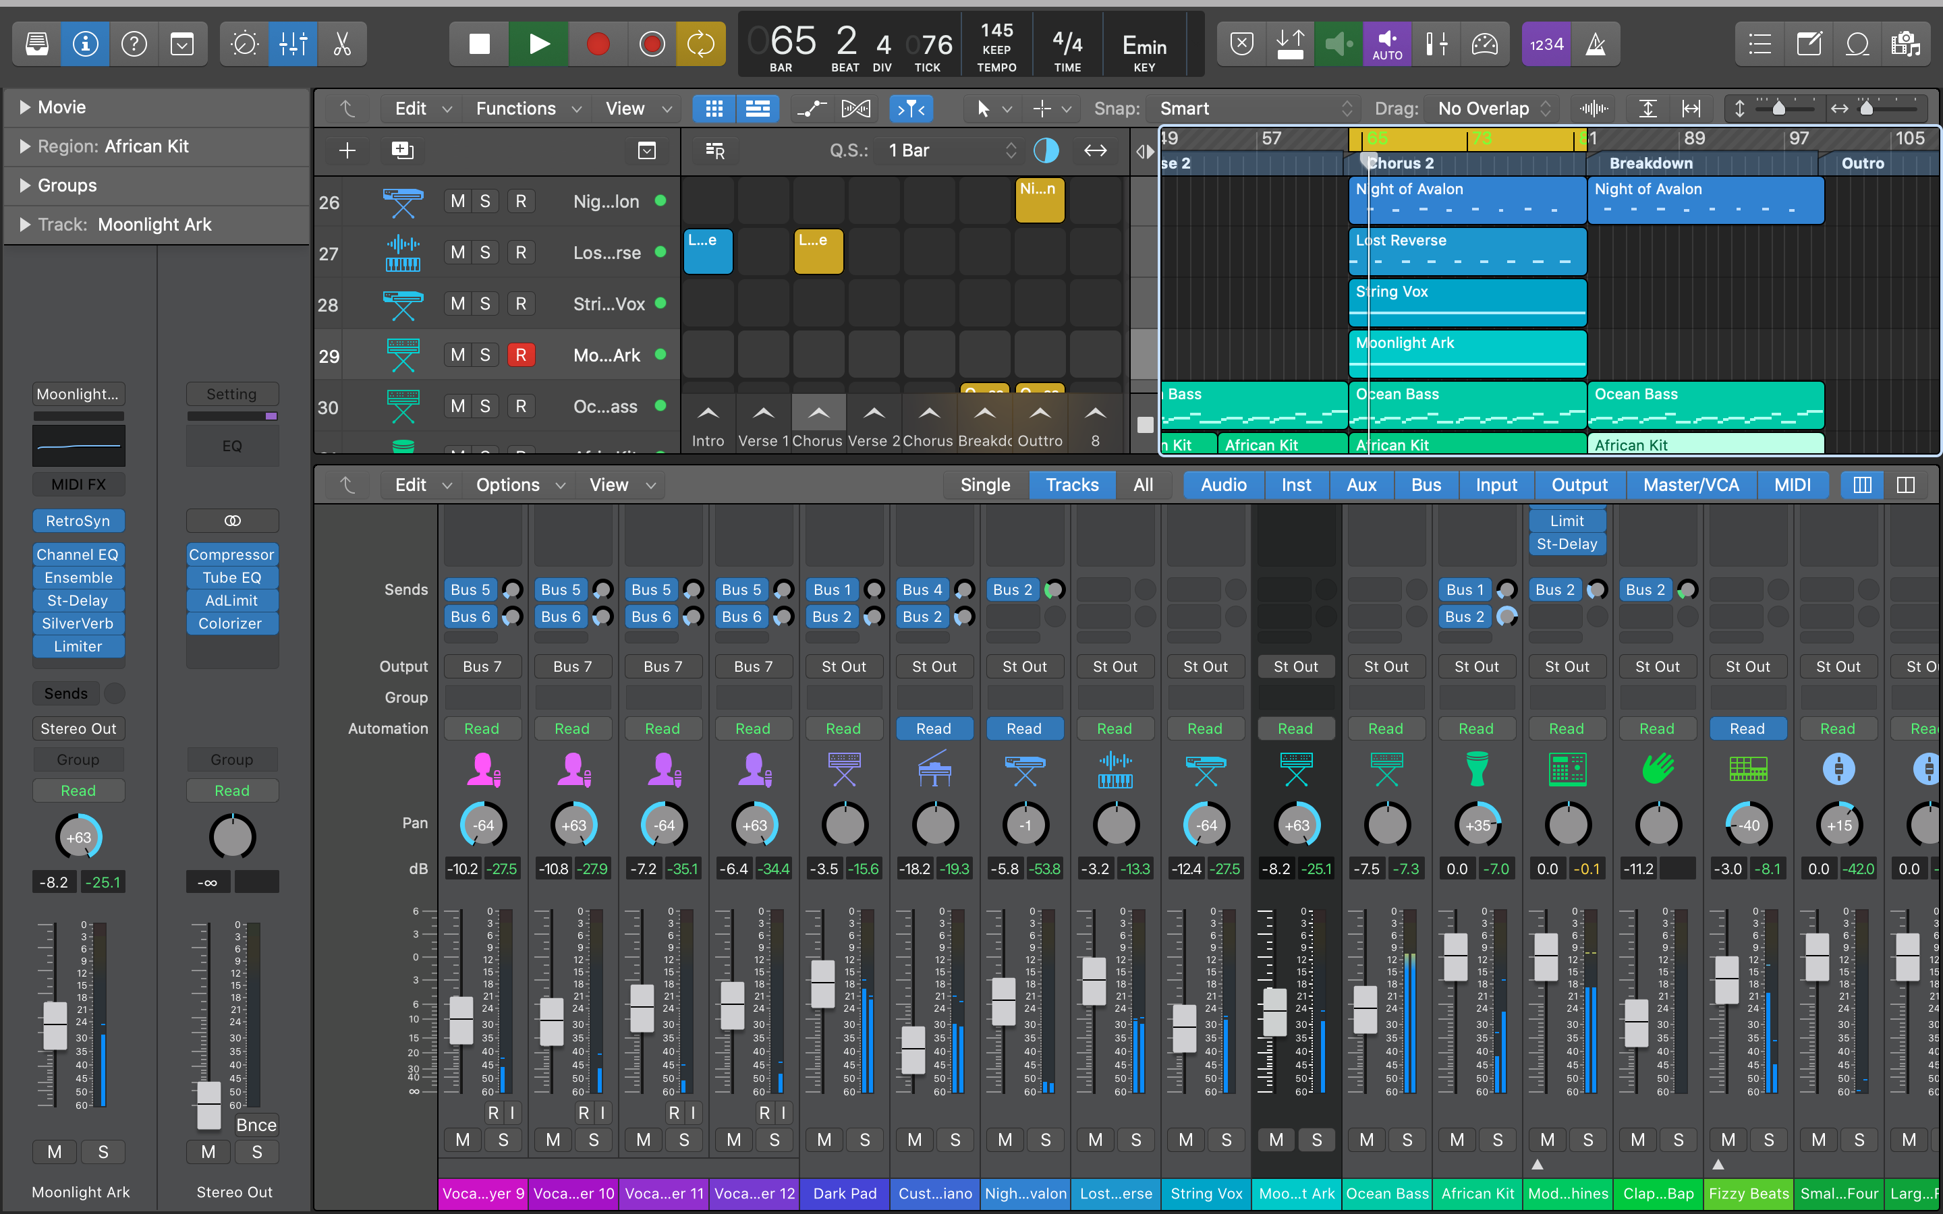The width and height of the screenshot is (1943, 1214).
Task: Switch mixer view to All
Action: point(1142,485)
